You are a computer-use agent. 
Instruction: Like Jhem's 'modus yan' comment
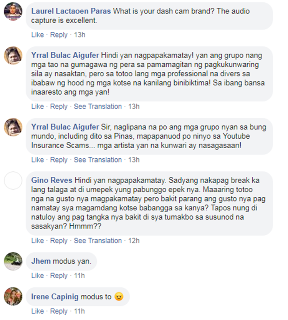pos(37,276)
